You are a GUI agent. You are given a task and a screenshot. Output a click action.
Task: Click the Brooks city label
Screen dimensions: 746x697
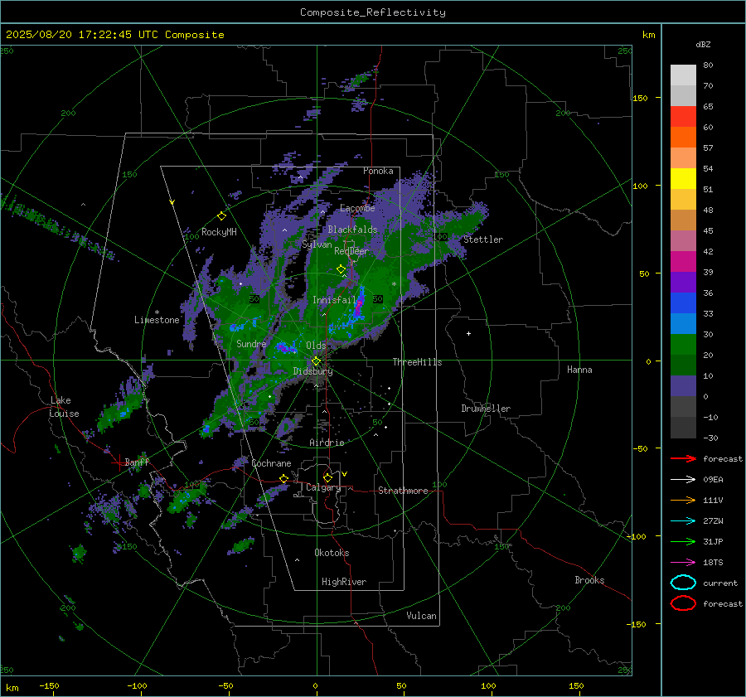coord(589,580)
